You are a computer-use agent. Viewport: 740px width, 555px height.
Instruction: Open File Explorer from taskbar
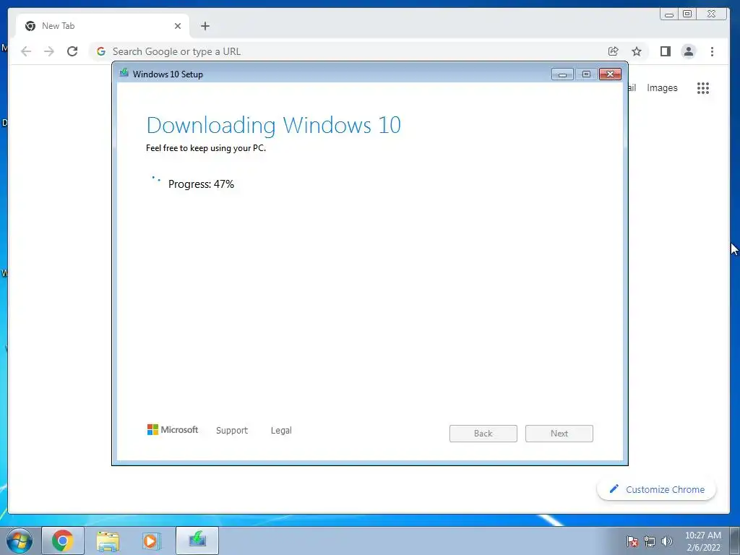click(108, 541)
